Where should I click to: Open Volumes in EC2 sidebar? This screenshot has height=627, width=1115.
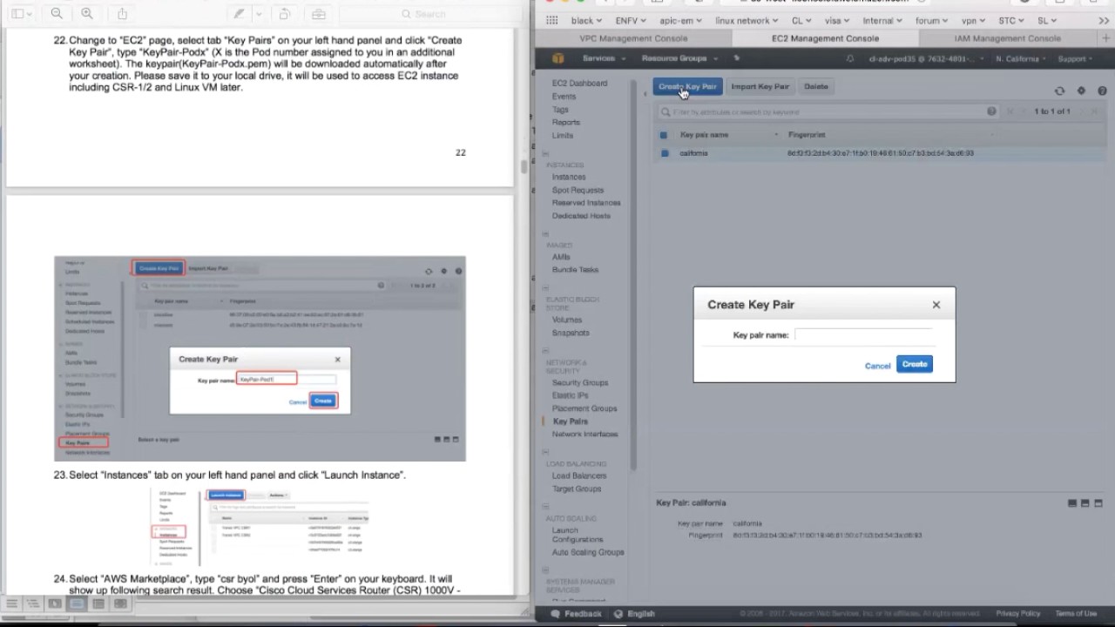(x=567, y=320)
